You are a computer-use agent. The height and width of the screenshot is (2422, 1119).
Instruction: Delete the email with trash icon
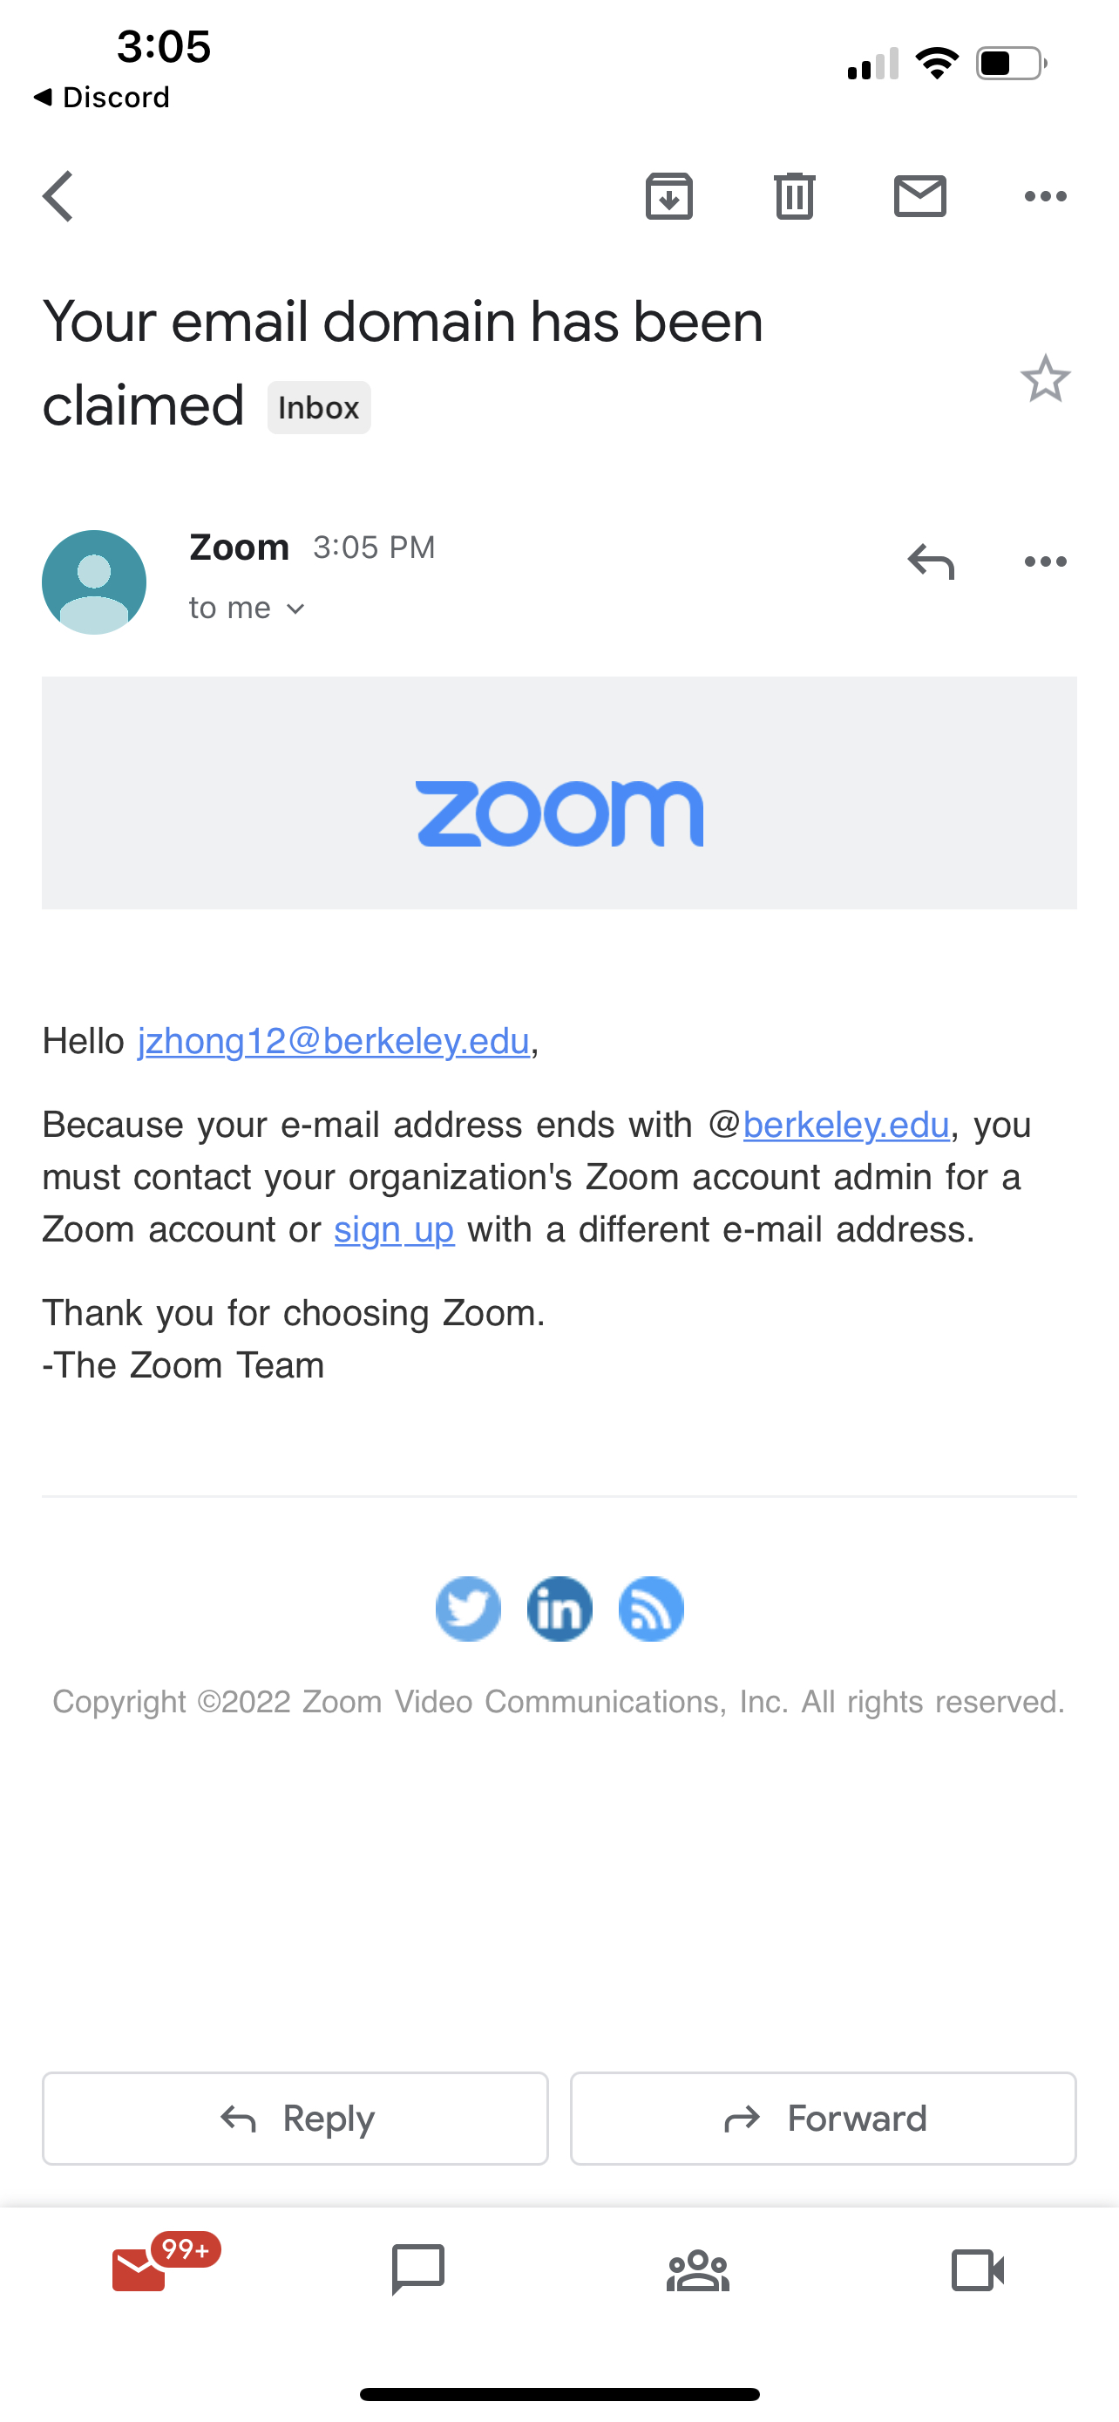794,196
